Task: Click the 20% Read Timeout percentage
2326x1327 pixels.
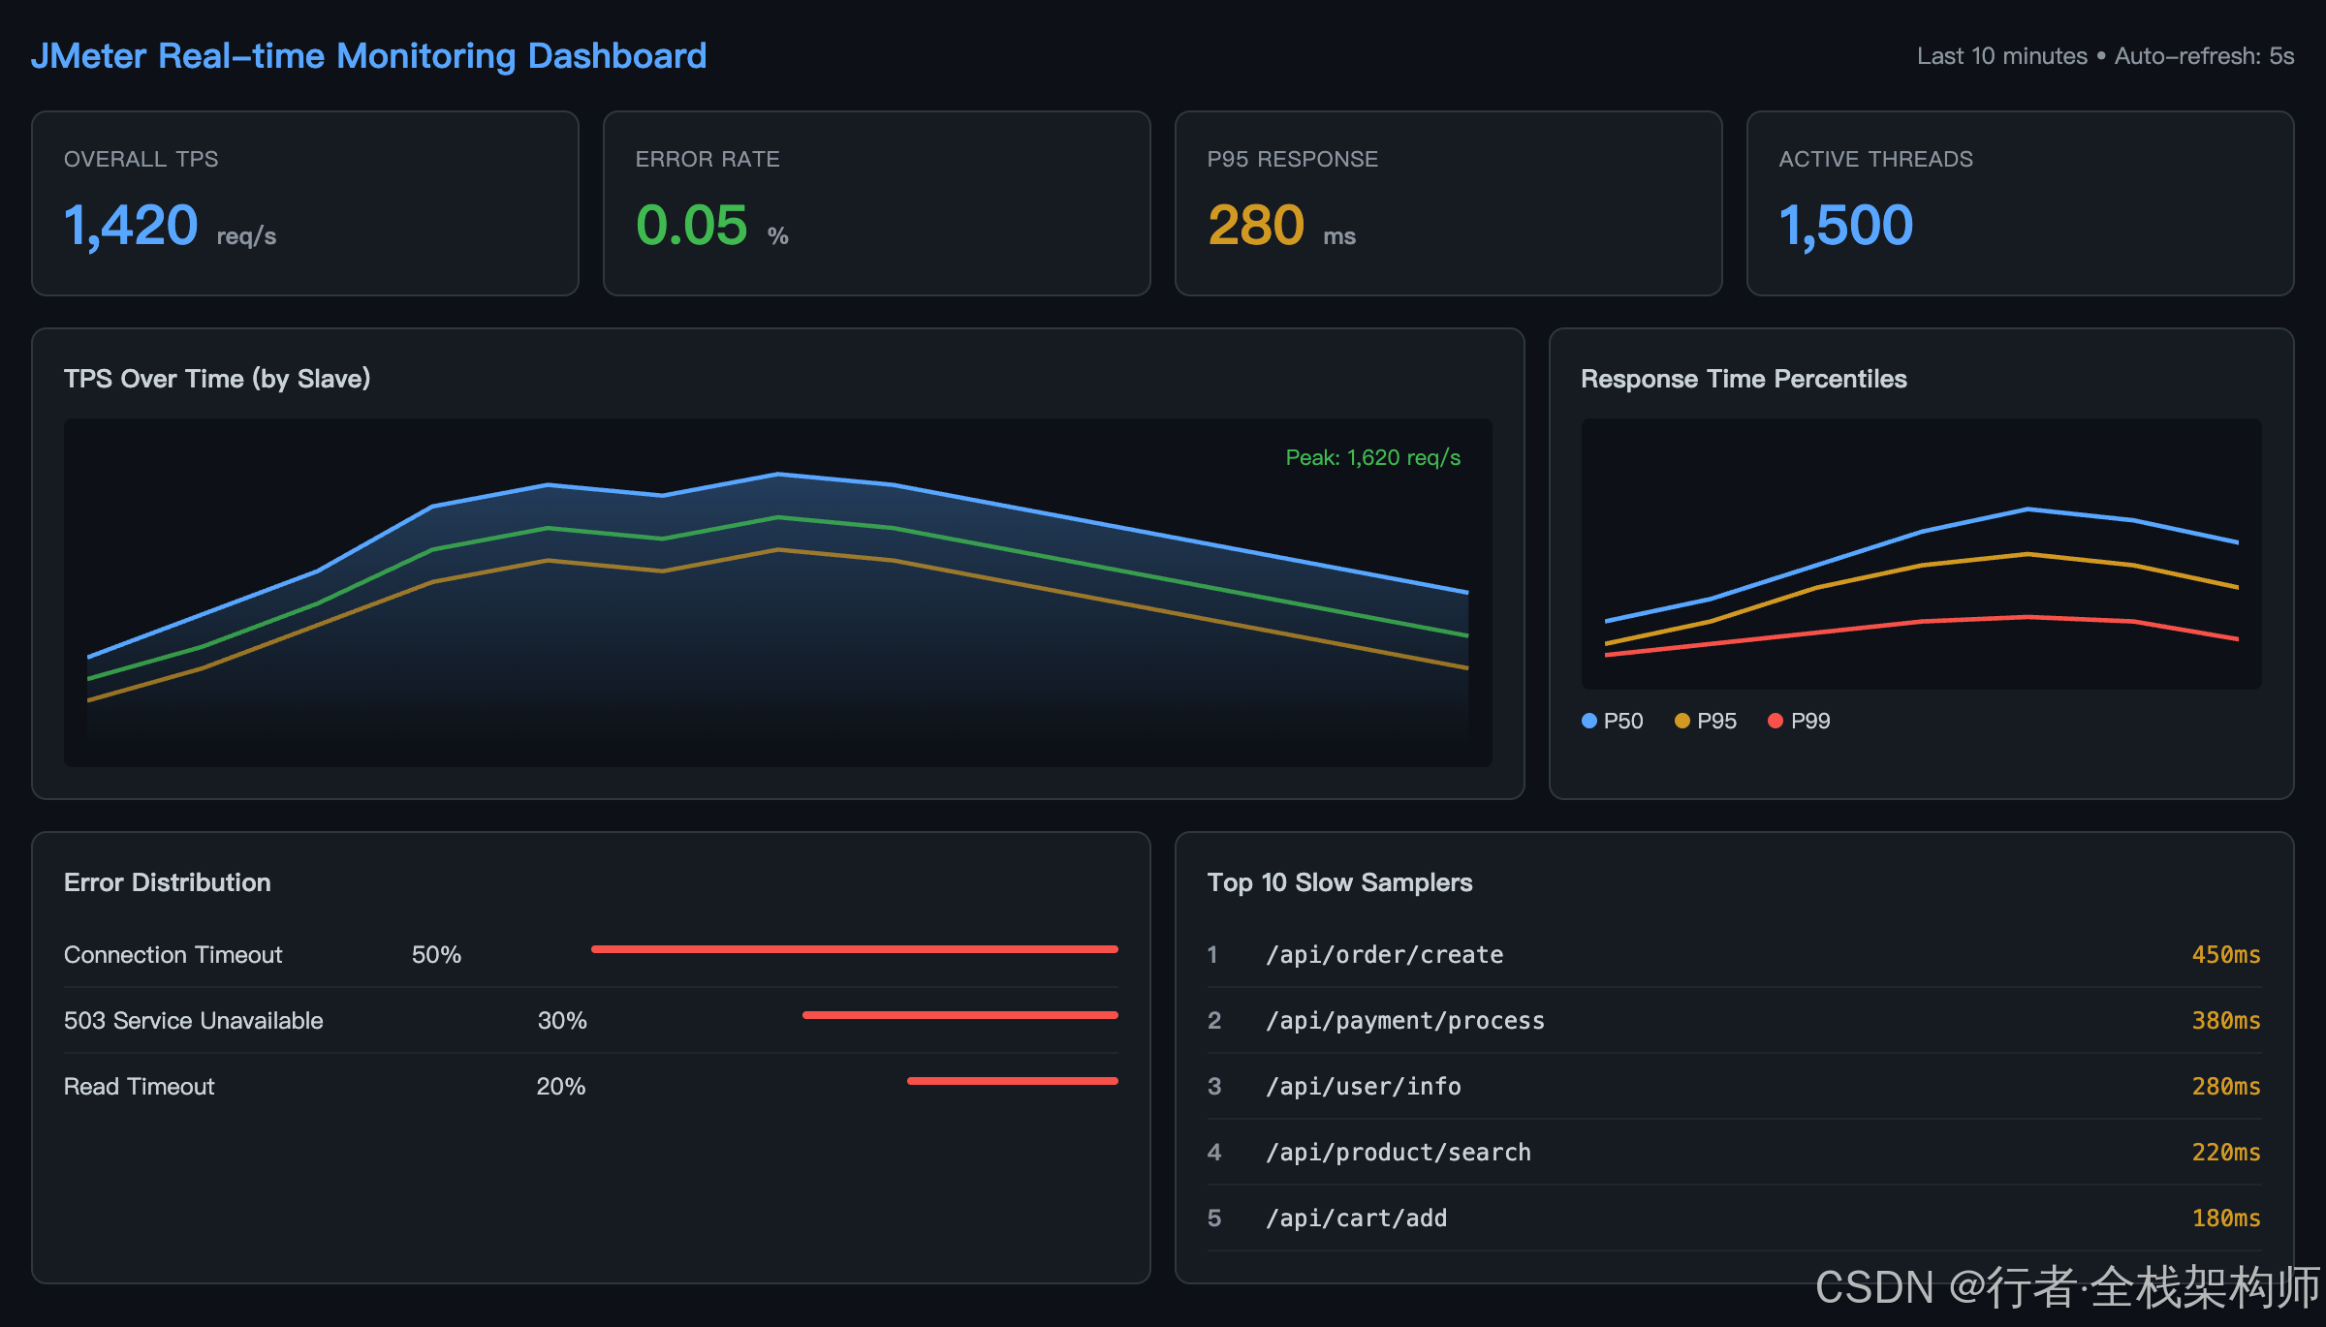Action: coord(561,1087)
